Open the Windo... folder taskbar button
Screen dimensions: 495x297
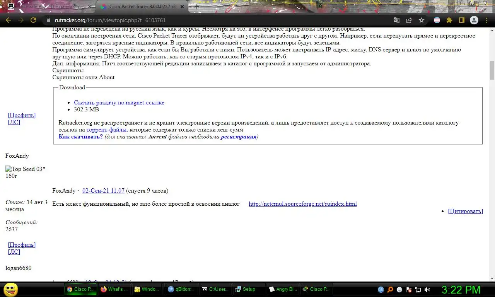pyautogui.click(x=147, y=289)
